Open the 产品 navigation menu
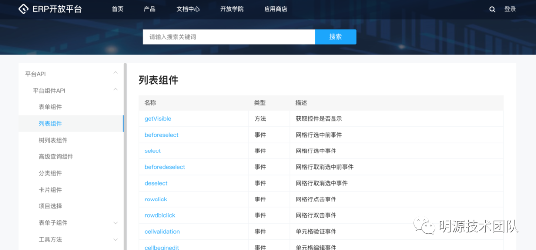This screenshot has height=250, width=536. click(x=150, y=9)
